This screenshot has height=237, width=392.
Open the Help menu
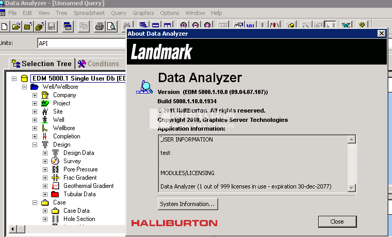(216, 13)
